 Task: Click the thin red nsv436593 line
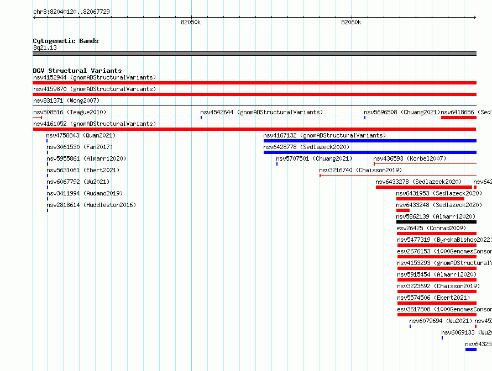(x=425, y=164)
